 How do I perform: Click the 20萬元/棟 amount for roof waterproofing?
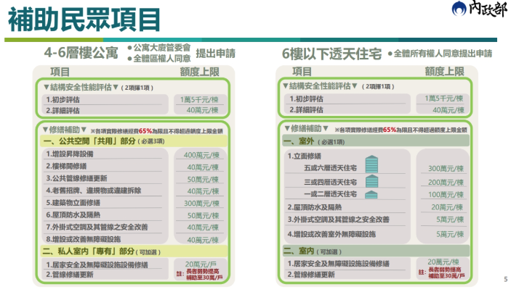448,207
